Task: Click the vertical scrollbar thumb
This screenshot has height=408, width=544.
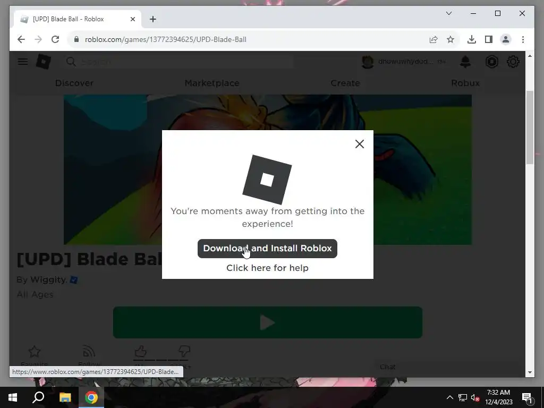Action: tap(530, 127)
